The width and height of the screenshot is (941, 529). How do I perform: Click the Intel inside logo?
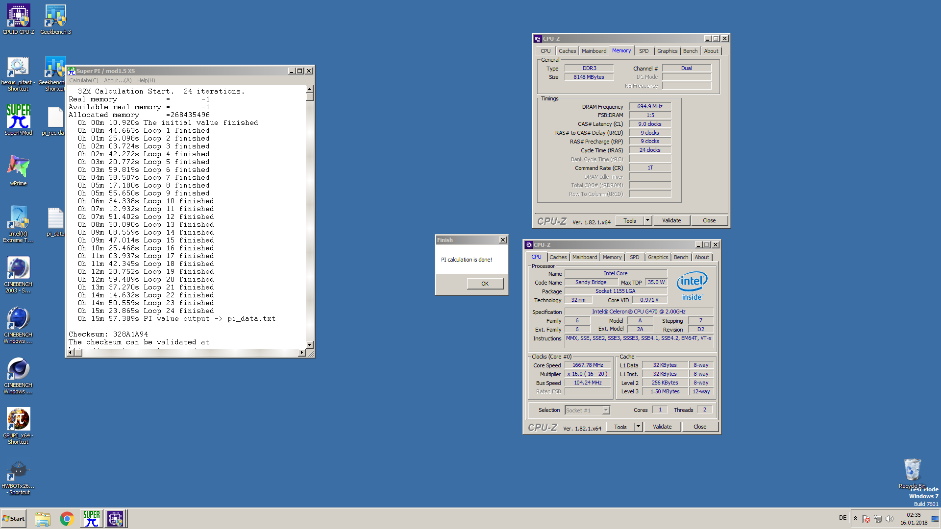click(692, 286)
